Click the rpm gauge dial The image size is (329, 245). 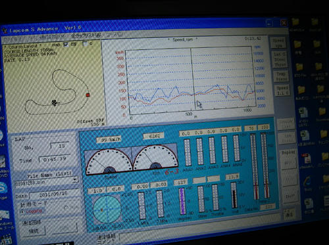pos(155,158)
